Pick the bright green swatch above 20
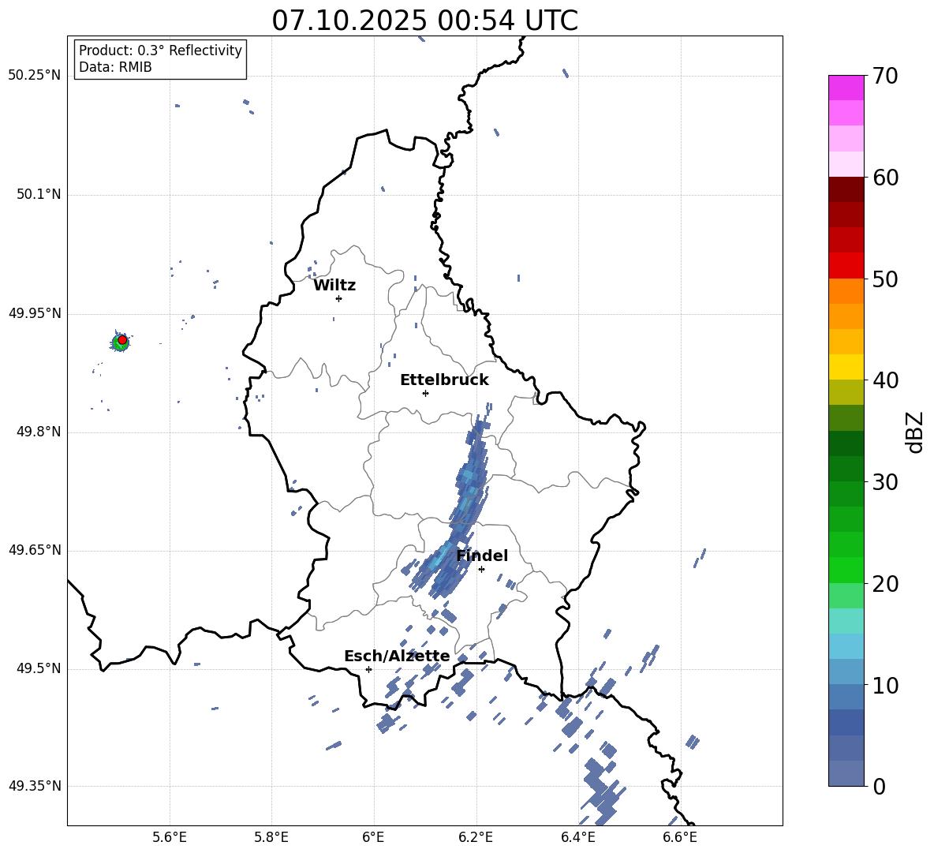Screen dimensions: 934x853 (x=846, y=570)
